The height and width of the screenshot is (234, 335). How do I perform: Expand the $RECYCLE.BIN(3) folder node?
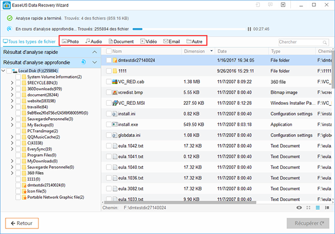click(x=12, y=82)
